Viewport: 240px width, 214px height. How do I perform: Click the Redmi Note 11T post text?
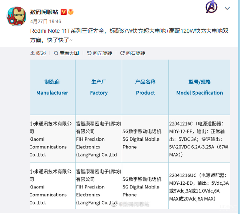[129, 36]
